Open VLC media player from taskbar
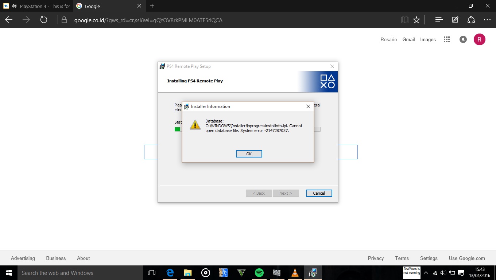 (295, 273)
